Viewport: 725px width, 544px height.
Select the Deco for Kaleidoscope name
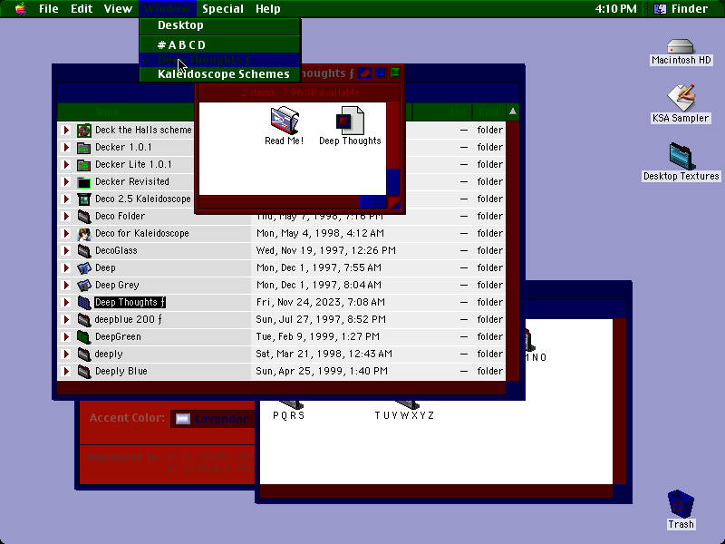point(142,234)
